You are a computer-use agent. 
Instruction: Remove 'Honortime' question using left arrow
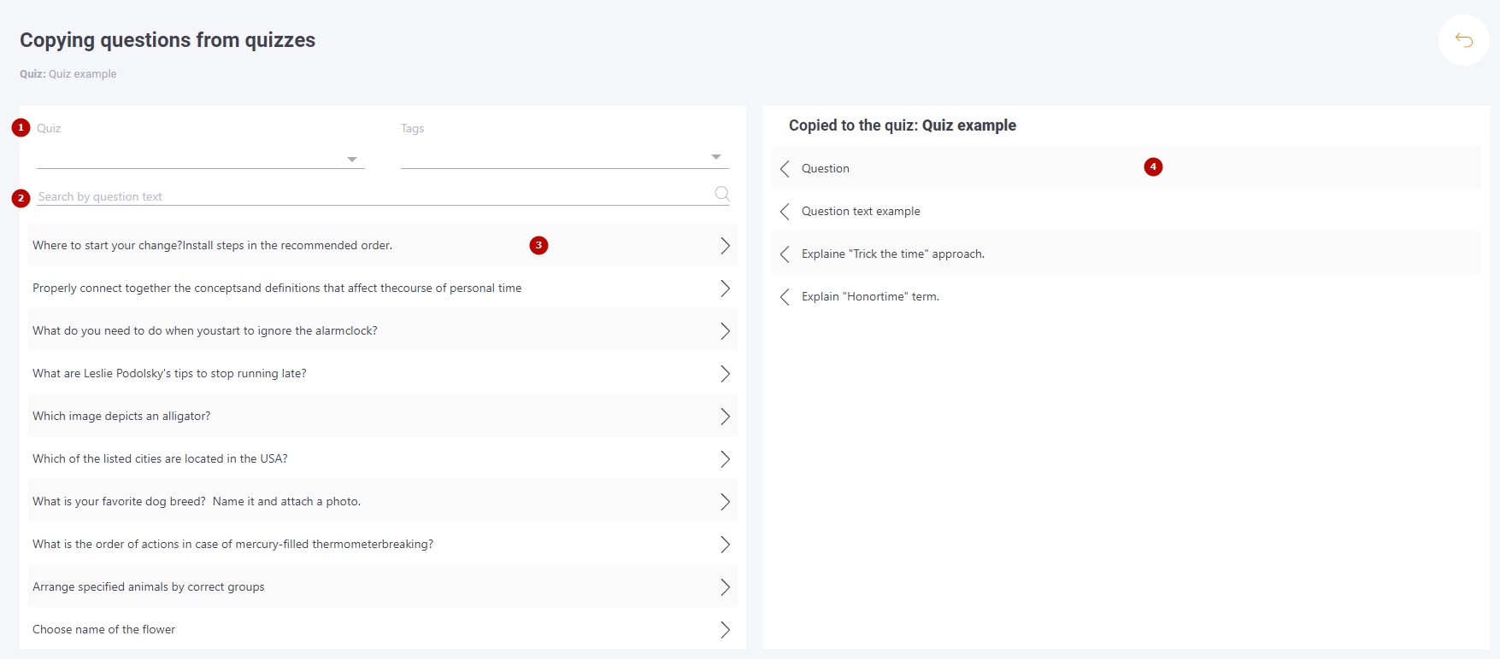coord(785,297)
